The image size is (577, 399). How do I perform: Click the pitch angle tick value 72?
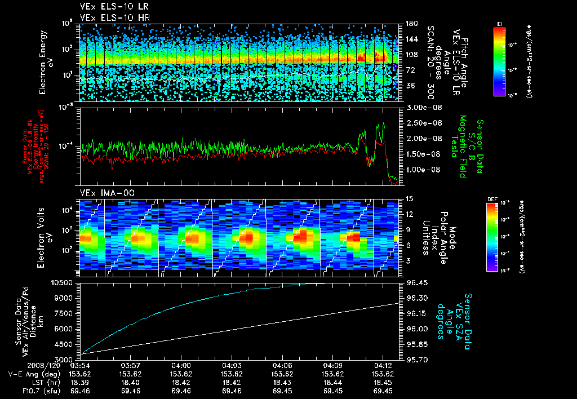tap(409, 70)
